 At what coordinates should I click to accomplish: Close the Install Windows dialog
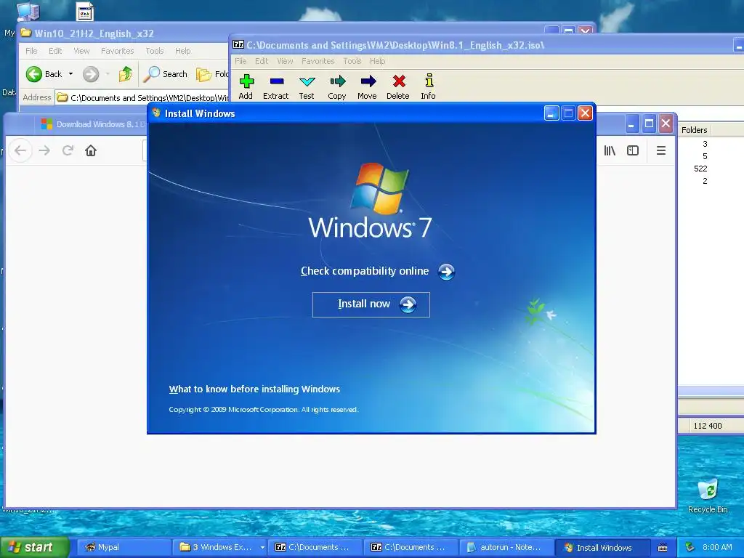click(x=585, y=113)
